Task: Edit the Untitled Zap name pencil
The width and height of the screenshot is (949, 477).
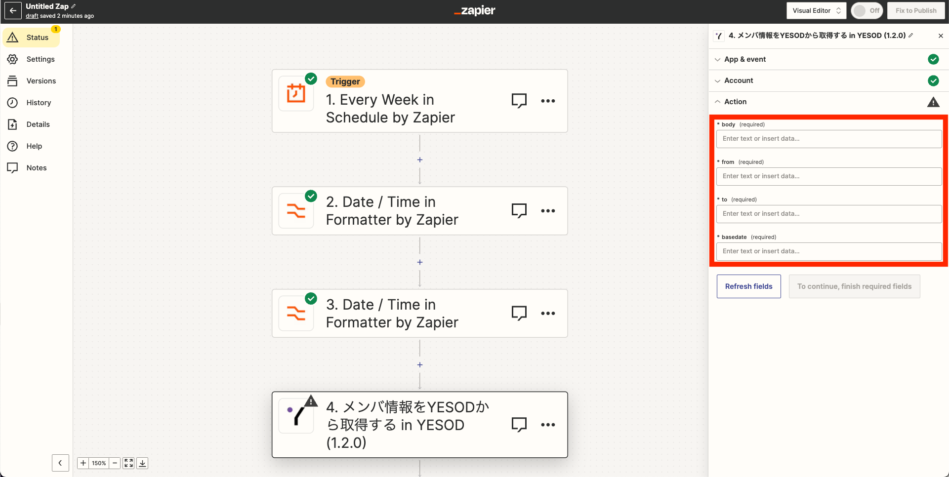Action: [74, 6]
